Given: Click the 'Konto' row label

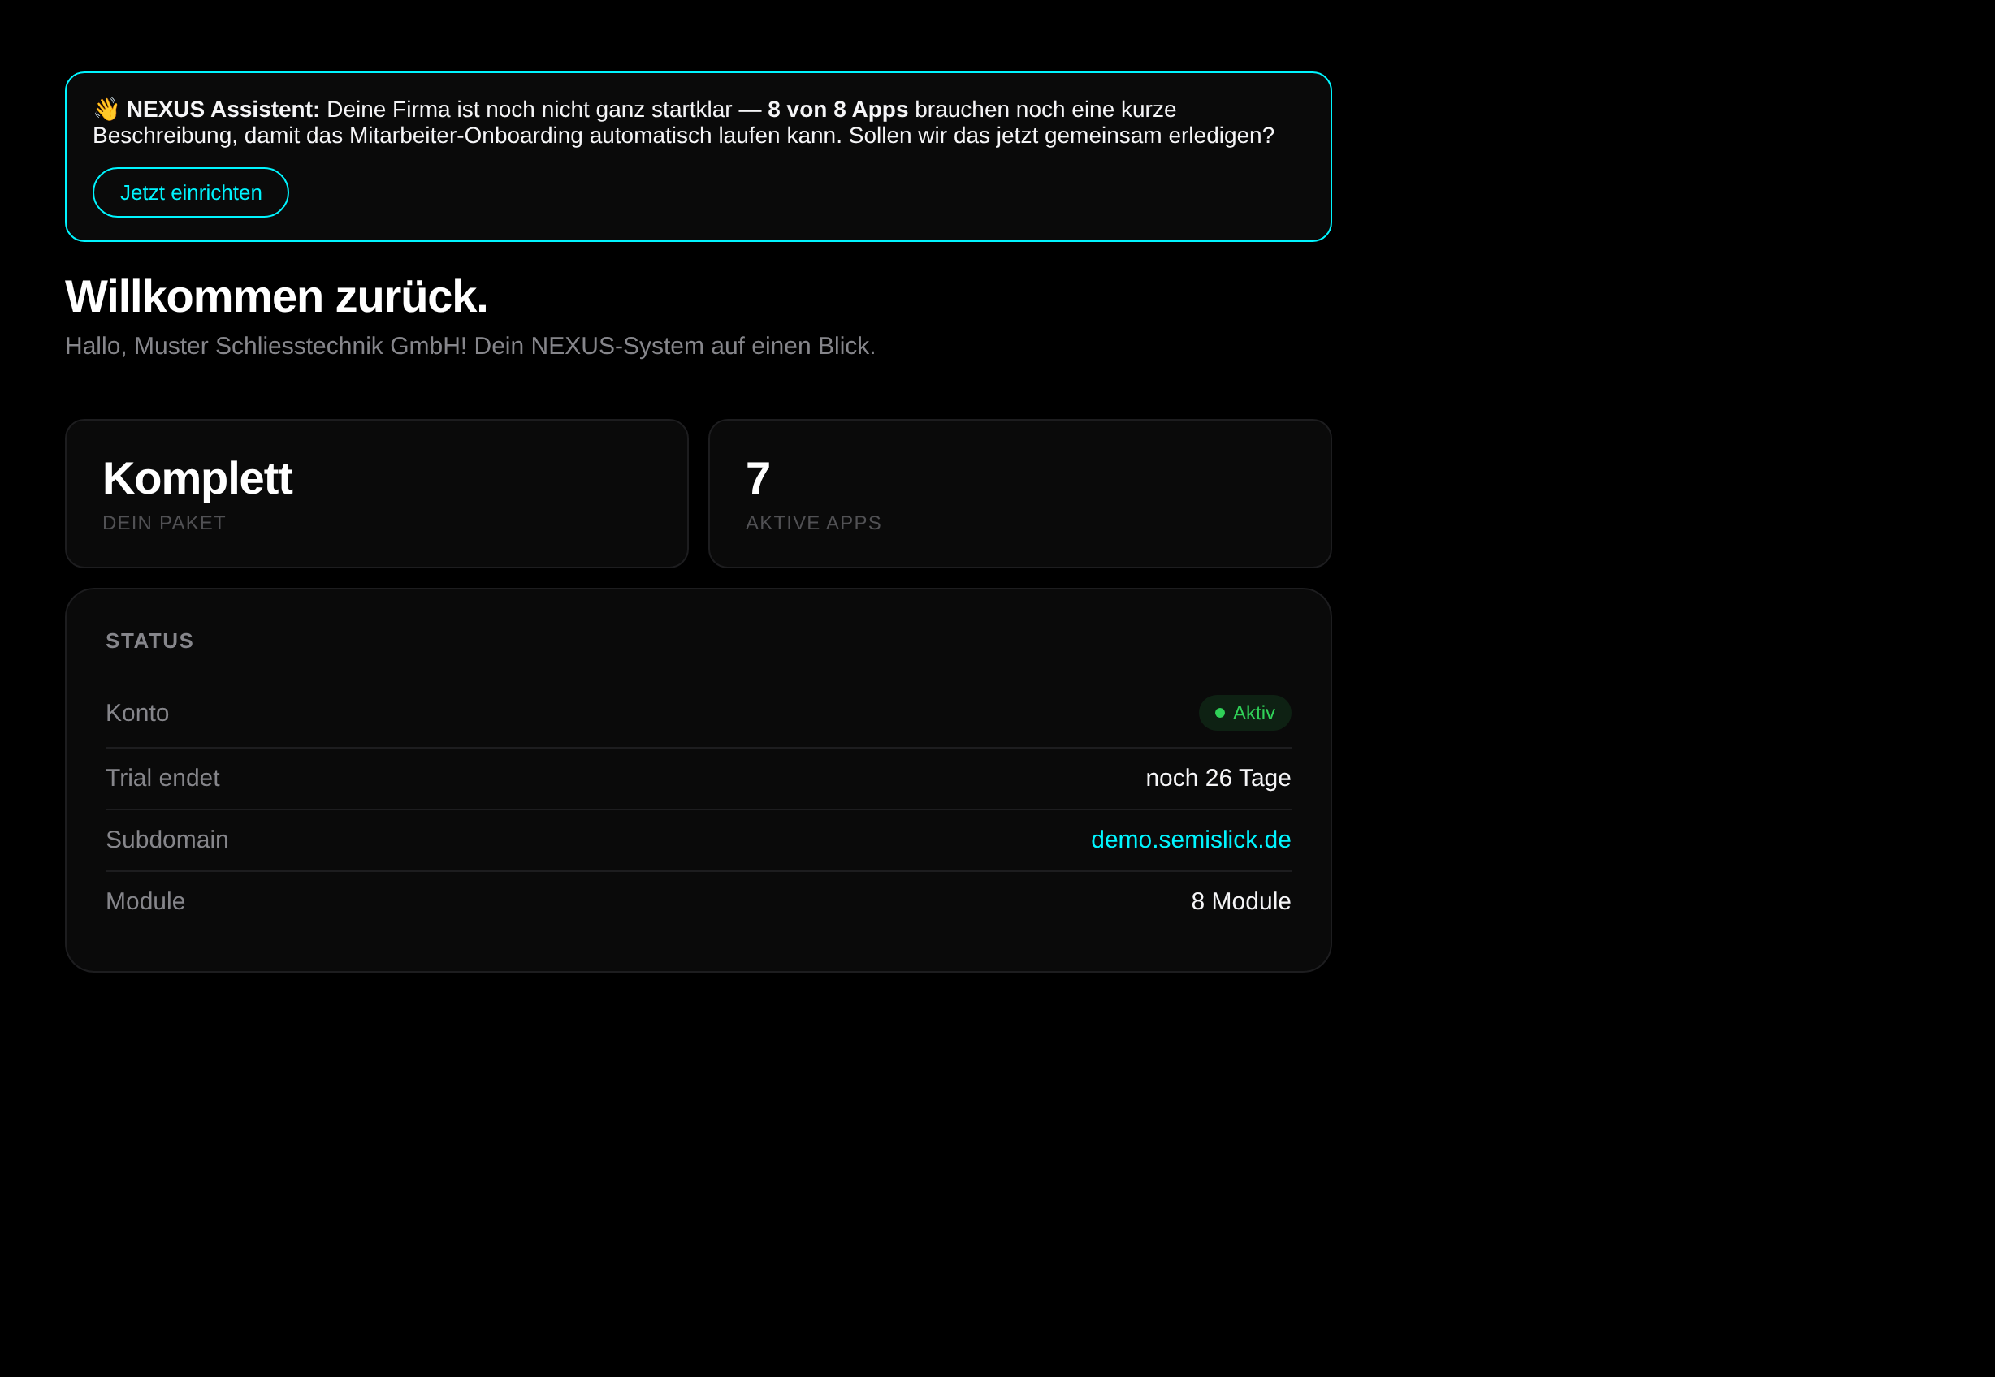Looking at the screenshot, I should [x=137, y=713].
